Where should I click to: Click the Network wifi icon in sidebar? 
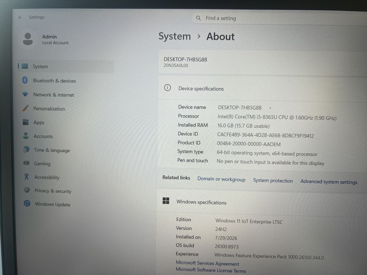tap(25, 94)
